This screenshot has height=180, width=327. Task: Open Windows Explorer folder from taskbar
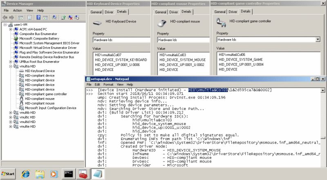tap(40, 174)
